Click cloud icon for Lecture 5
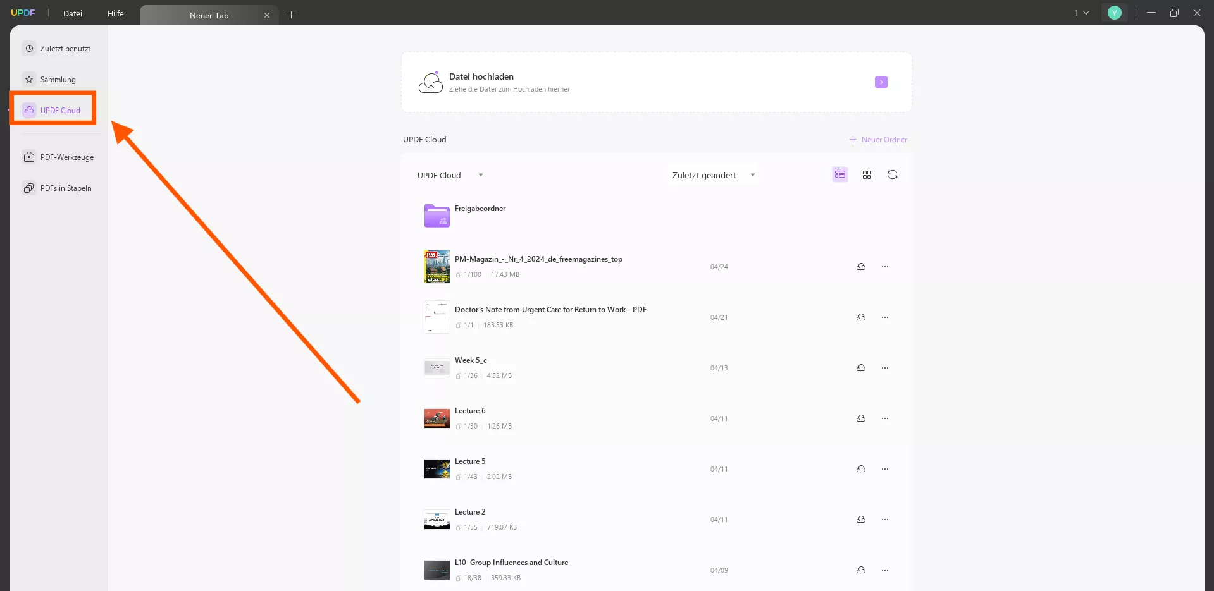Viewport: 1214px width, 591px height. (861, 469)
